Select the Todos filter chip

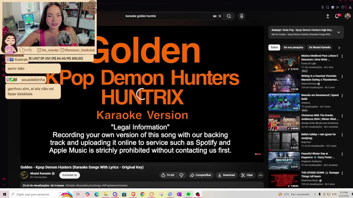click(274, 47)
